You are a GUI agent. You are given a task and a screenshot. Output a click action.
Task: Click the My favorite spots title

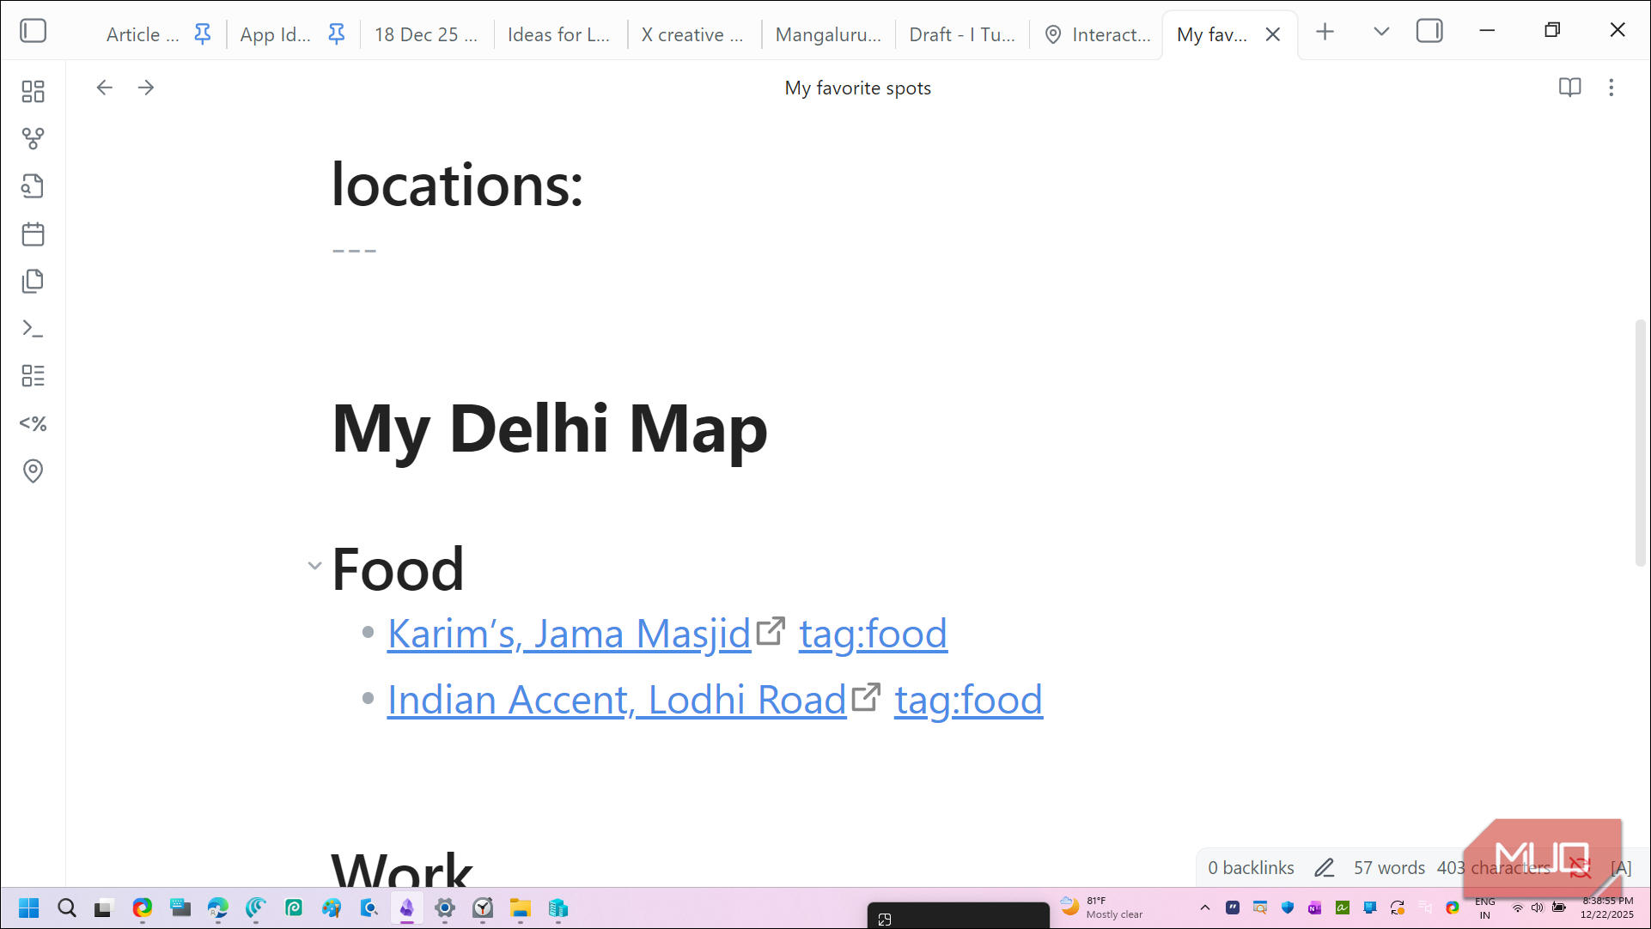(x=857, y=88)
